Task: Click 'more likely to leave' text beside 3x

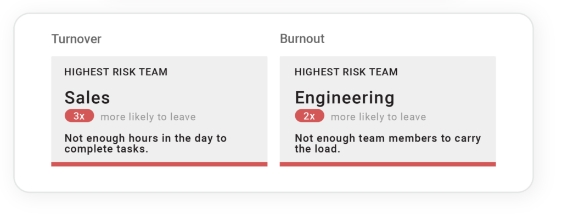Action: pyautogui.click(x=148, y=117)
